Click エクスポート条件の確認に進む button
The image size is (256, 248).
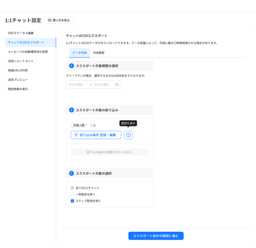click(x=156, y=236)
